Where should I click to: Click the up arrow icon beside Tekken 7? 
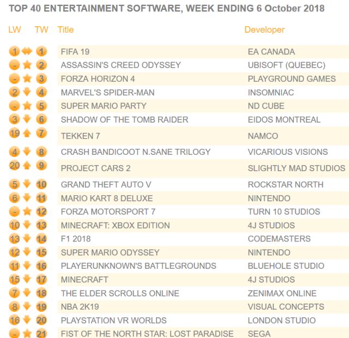[x=27, y=133]
